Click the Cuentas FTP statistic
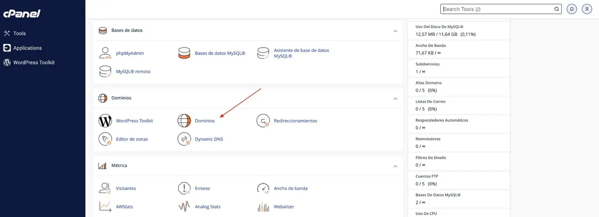599x217 pixels. (459, 180)
